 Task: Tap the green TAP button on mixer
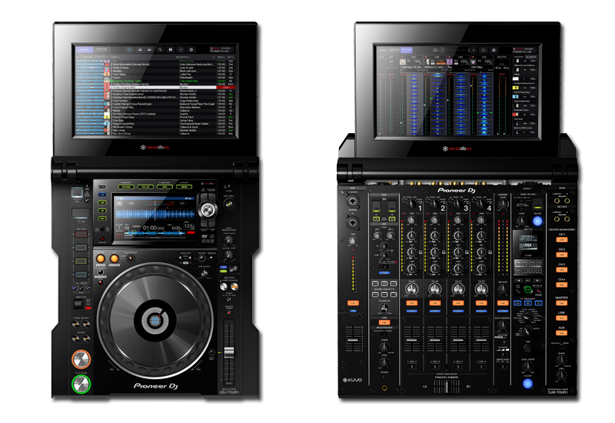coord(528,290)
